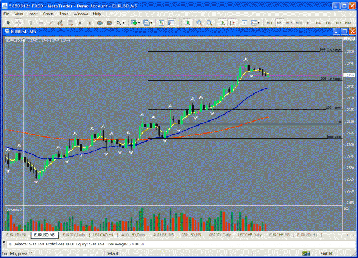Screen dimensions: 358x258
Task: Open the Charts menu
Action: 48,14
